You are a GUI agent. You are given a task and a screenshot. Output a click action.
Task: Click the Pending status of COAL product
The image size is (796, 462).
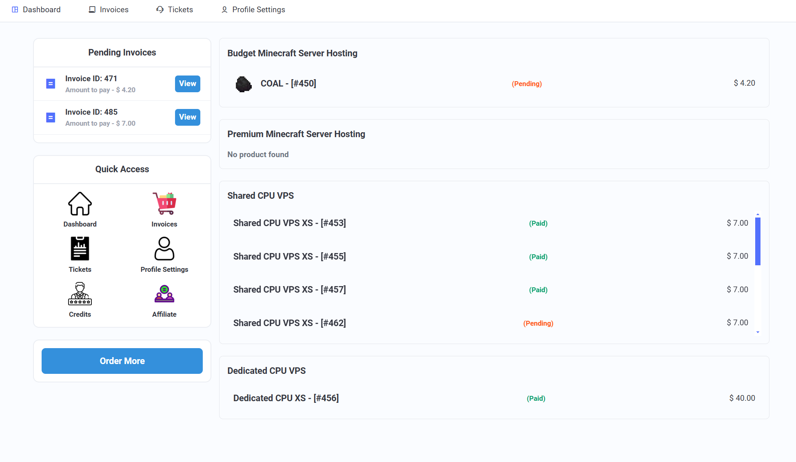pos(527,84)
